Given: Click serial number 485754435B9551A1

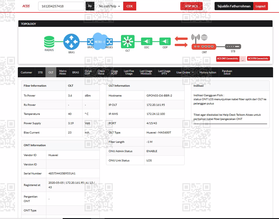Looking at the screenshot, I should pyautogui.click(x=62, y=173).
